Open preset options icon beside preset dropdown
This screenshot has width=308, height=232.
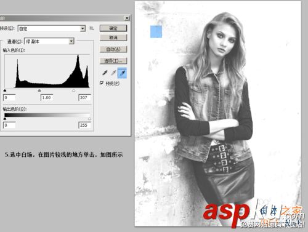tap(92, 28)
